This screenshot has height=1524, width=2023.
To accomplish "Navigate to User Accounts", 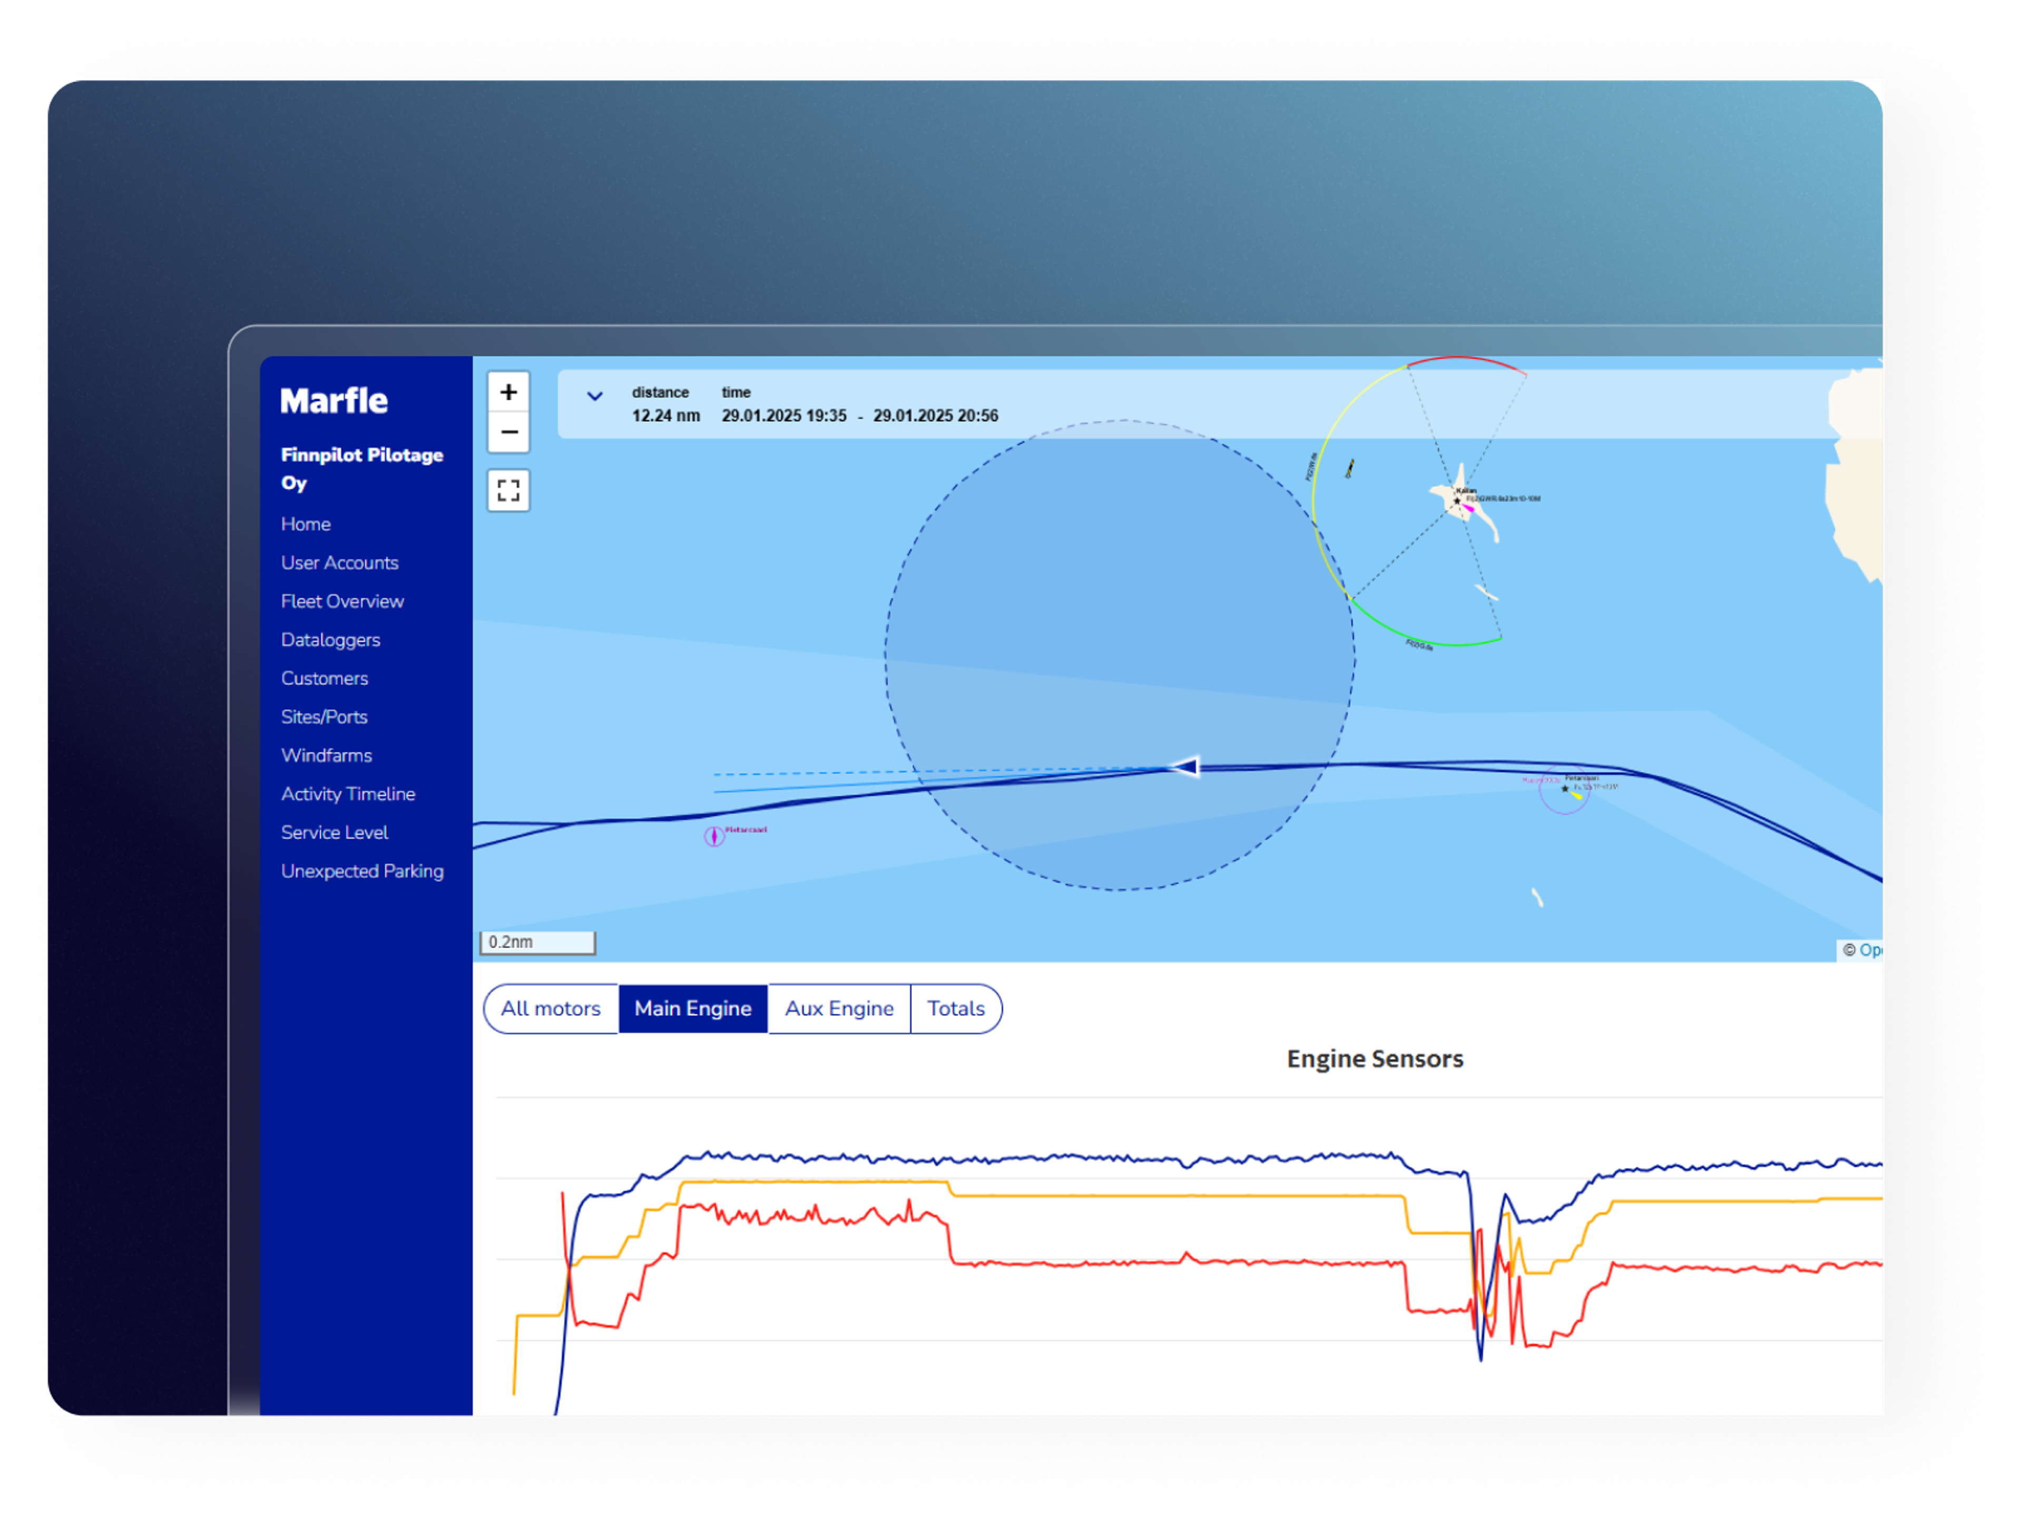I will tap(339, 563).
